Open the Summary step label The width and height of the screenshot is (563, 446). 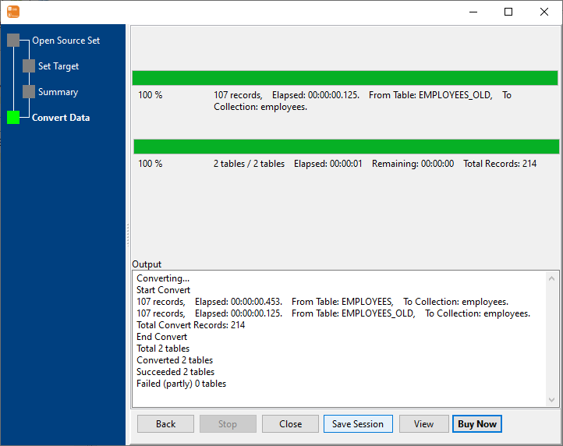pyautogui.click(x=58, y=92)
